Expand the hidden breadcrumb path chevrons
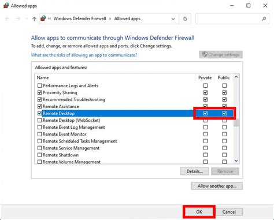 pos(49,18)
